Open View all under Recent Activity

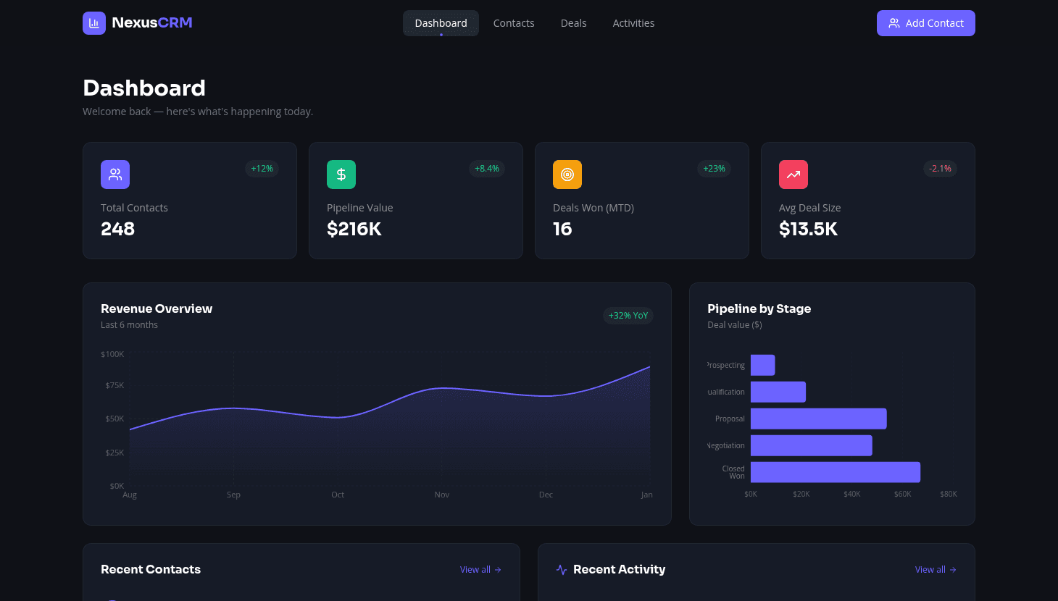pyautogui.click(x=930, y=569)
